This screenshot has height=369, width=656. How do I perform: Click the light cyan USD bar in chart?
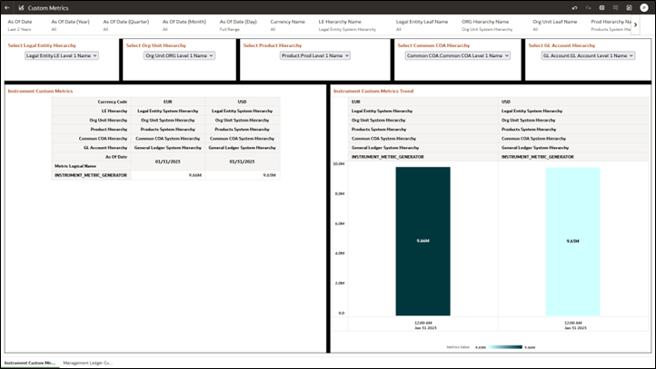[x=572, y=242]
